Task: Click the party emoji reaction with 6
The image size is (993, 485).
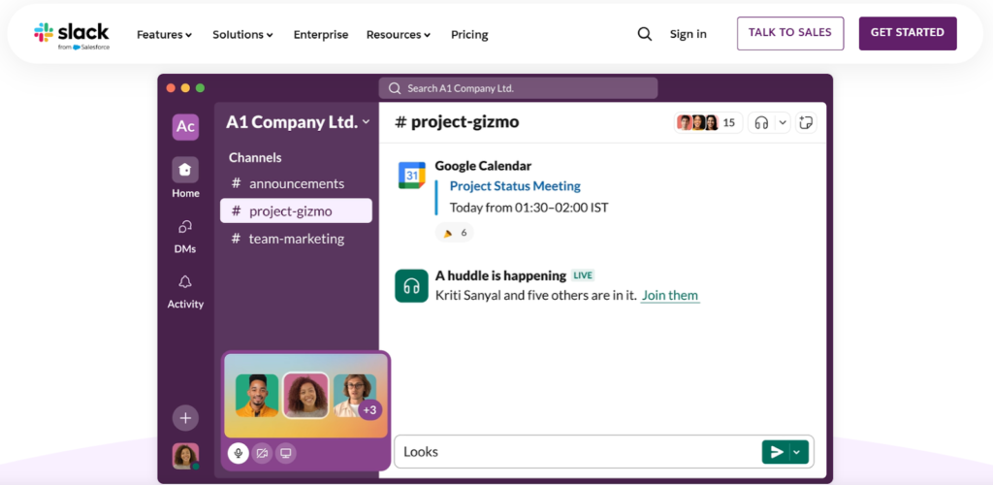Action: click(454, 233)
